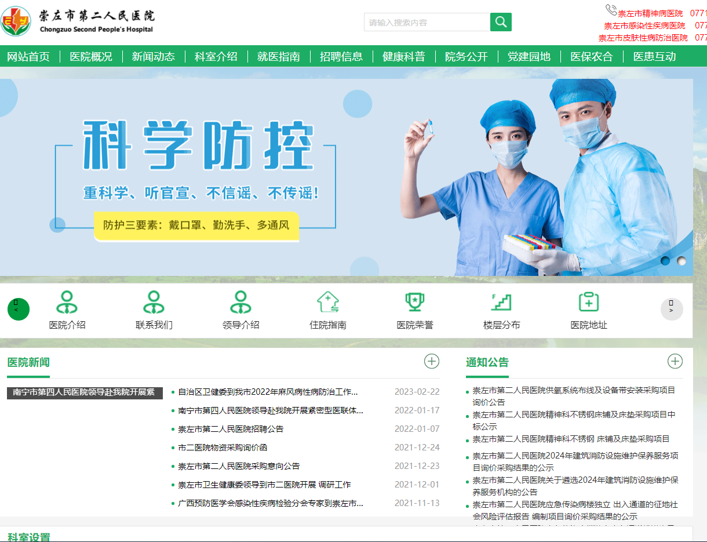The height and width of the screenshot is (542, 707).
Task: Select the first banner slide dot
Action: (665, 261)
